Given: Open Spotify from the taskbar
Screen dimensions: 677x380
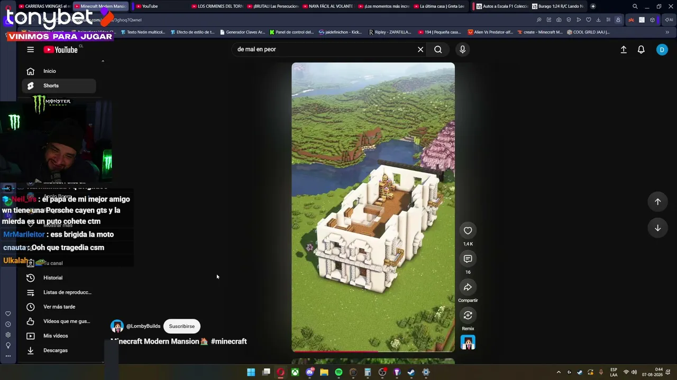Looking at the screenshot, I should 338,373.
